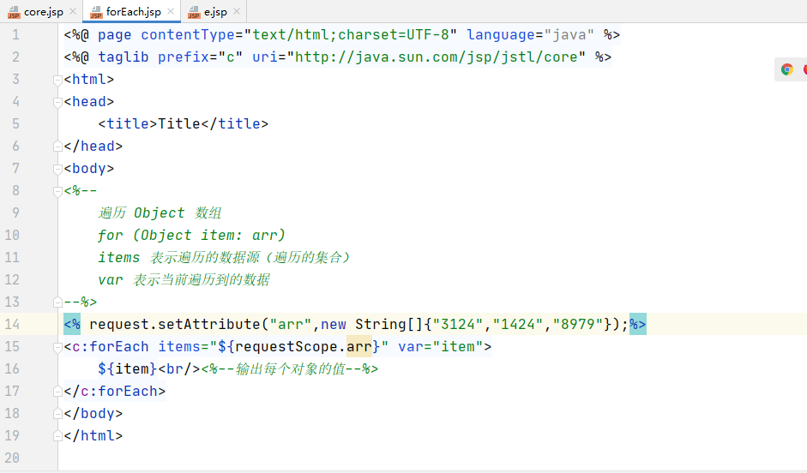Fold the JSP comment block at line 8
The height and width of the screenshot is (473, 807).
pos(57,191)
